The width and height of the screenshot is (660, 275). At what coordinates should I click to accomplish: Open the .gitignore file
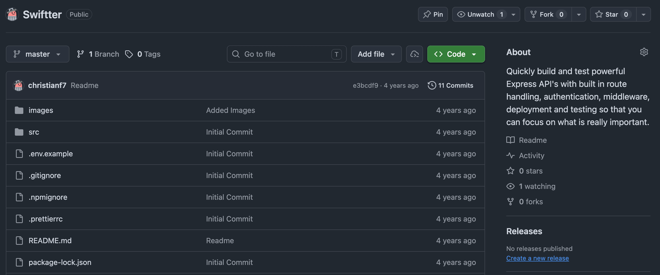pos(45,175)
